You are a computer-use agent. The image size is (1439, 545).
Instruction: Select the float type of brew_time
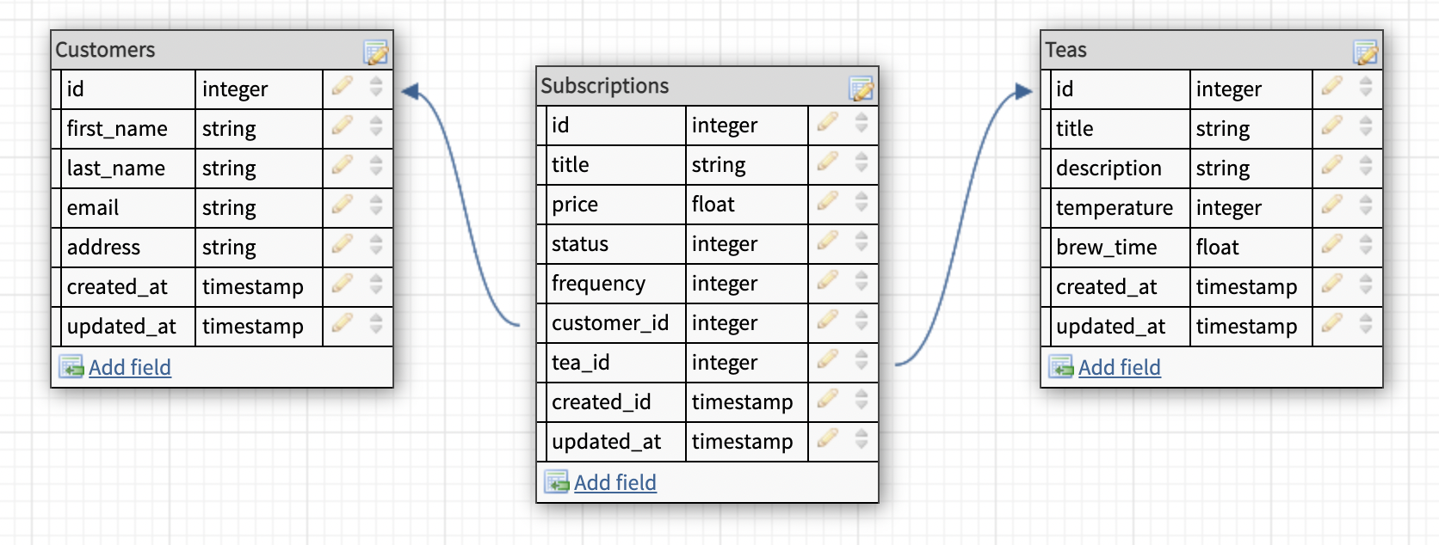1218,248
